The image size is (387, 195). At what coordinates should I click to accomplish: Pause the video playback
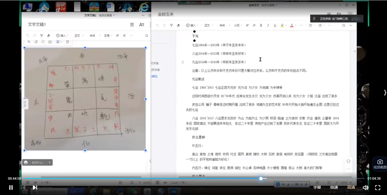pos(11,187)
